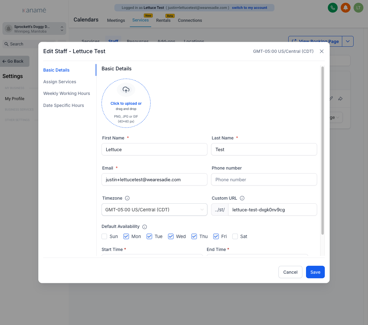Expand the Sprockett's Doggy business switcher

[x=34, y=29]
